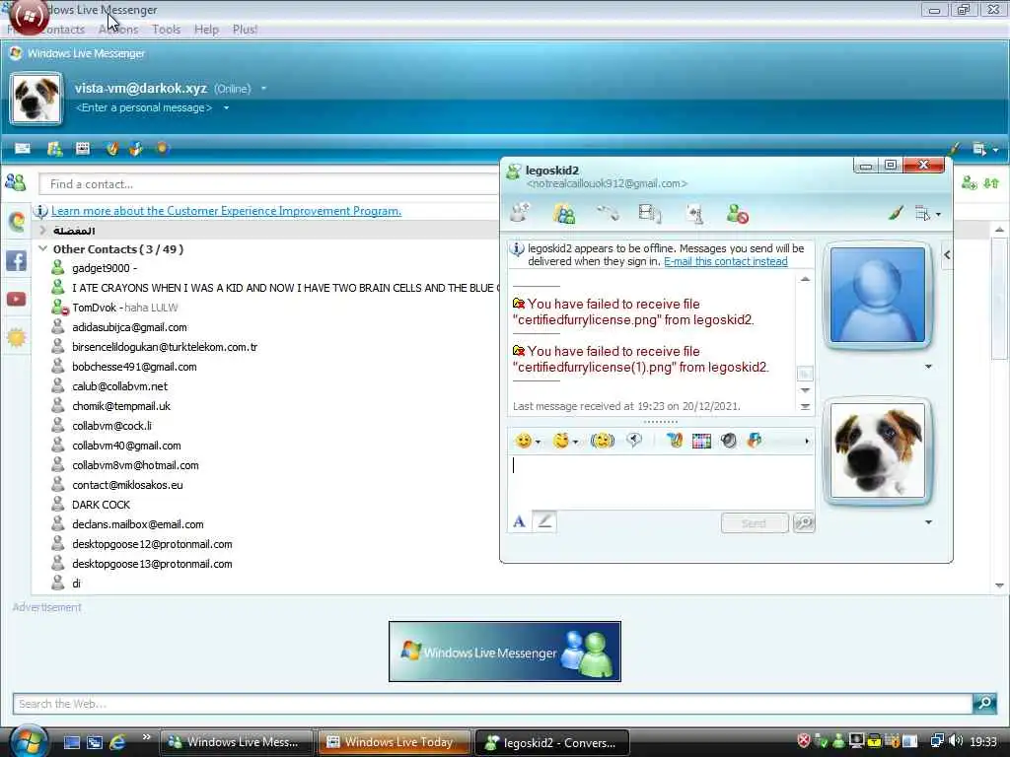
Task: Open the online status dropdown arrow
Action: 263,89
